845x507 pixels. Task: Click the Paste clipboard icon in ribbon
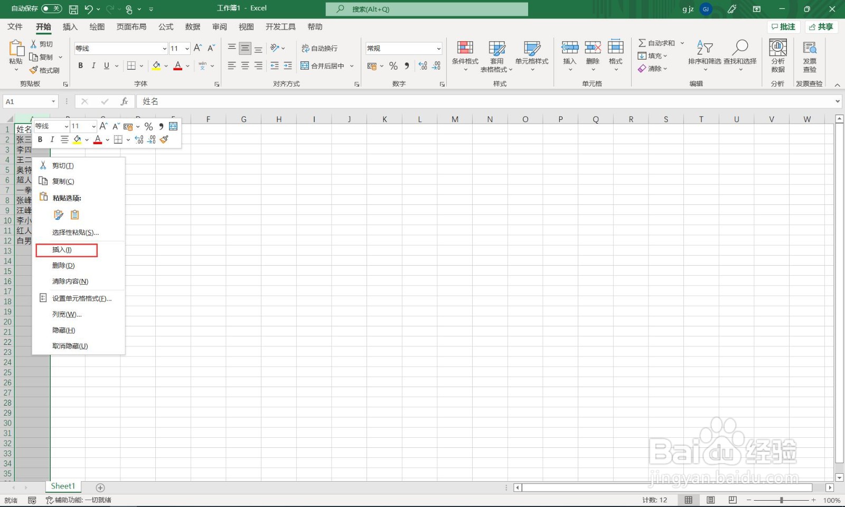(x=16, y=49)
